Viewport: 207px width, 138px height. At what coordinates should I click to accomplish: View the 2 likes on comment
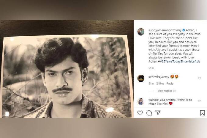pos(160,83)
